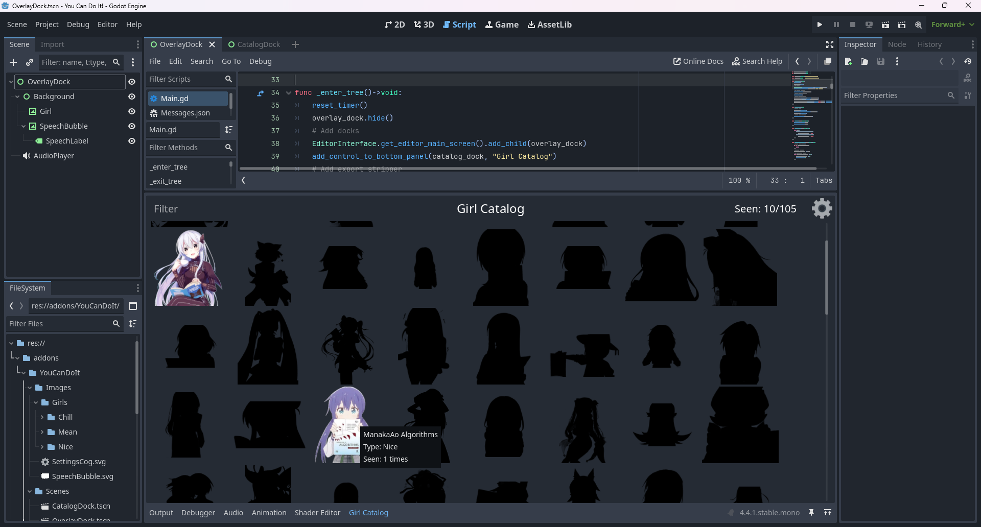Collapse the SpeechBubble node tree
The width and height of the screenshot is (981, 527).
click(24, 126)
